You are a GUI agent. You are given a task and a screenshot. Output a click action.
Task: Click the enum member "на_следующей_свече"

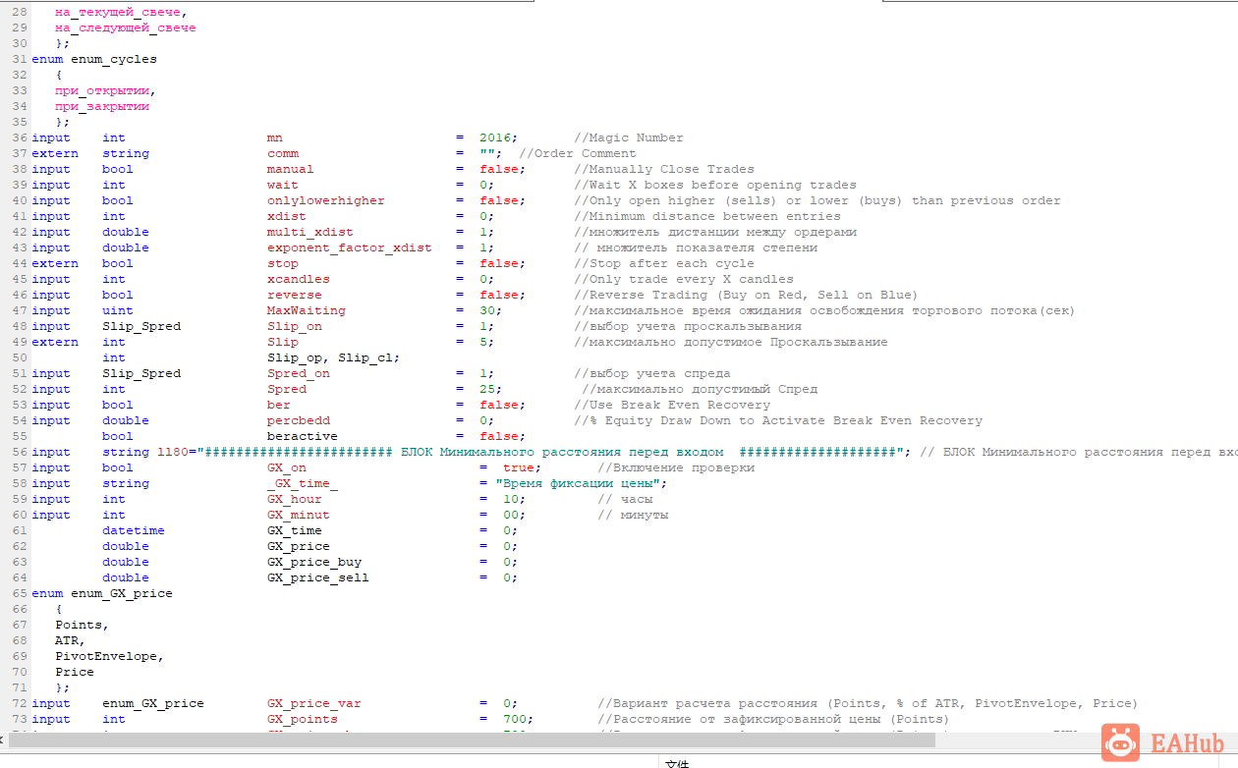click(x=126, y=27)
